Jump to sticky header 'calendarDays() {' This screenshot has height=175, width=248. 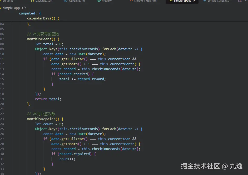tap(43, 18)
